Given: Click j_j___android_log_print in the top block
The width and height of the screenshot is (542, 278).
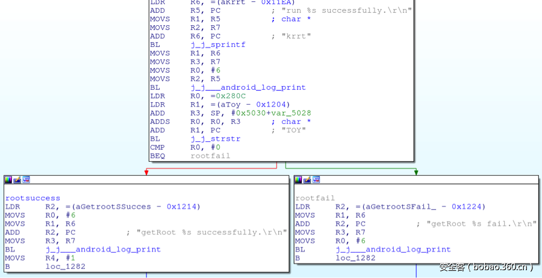Looking at the screenshot, I should click(x=248, y=88).
